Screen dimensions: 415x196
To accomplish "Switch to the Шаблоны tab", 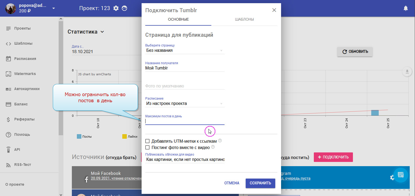I will (244, 20).
